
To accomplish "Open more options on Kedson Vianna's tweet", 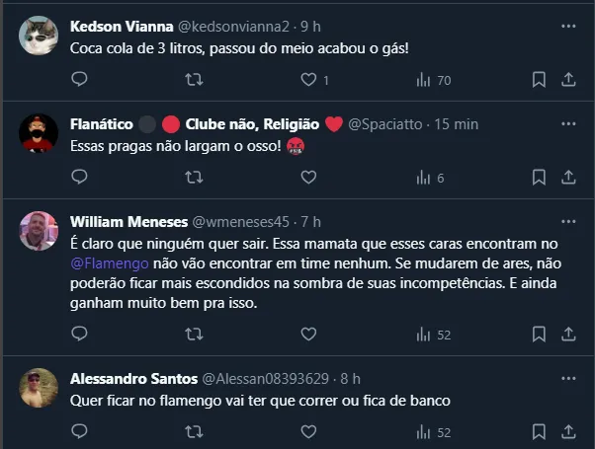I will coord(568,27).
